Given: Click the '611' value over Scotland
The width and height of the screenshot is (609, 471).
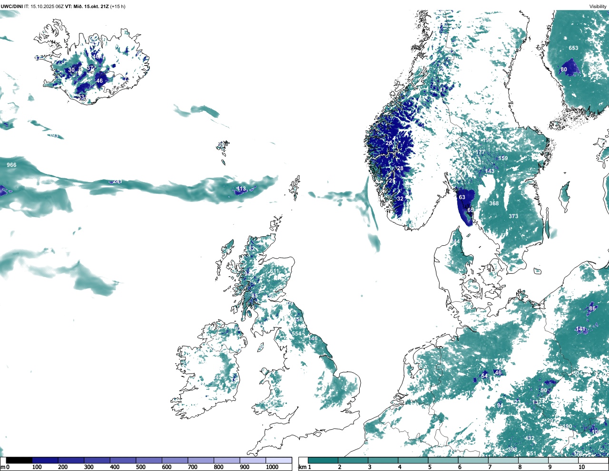Looking at the screenshot, I should pyautogui.click(x=275, y=271).
